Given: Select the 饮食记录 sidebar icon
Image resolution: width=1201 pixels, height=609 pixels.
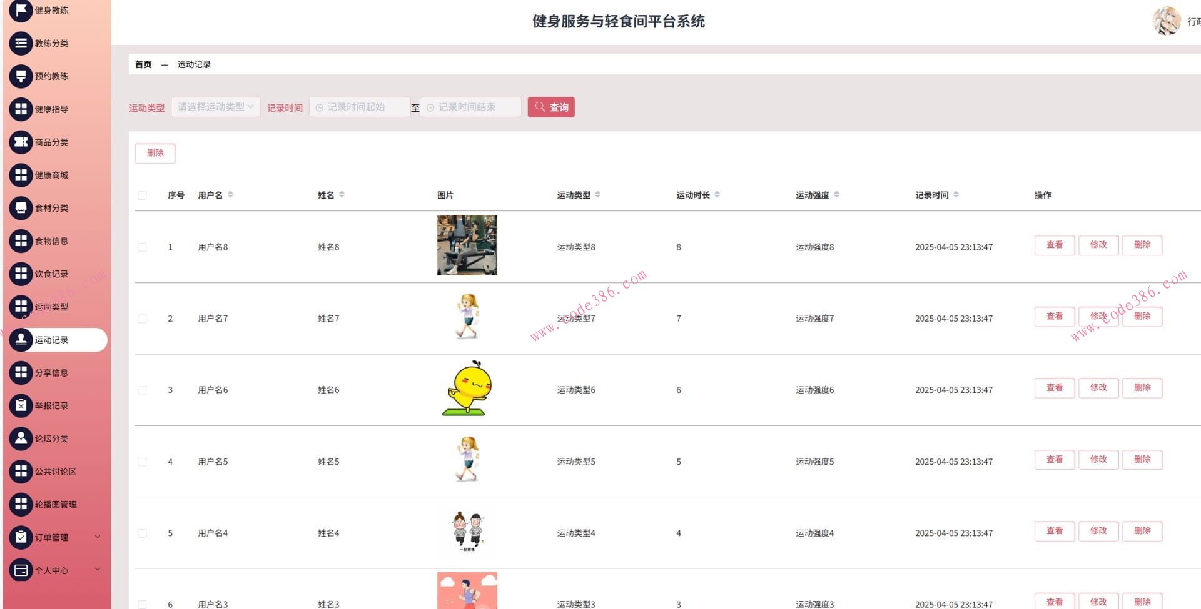Looking at the screenshot, I should [x=21, y=274].
